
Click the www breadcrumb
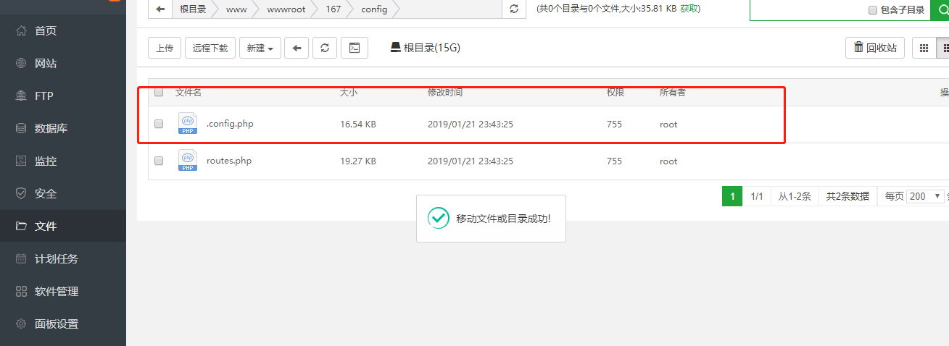(236, 9)
